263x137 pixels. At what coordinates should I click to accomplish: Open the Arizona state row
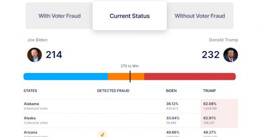tap(130, 132)
